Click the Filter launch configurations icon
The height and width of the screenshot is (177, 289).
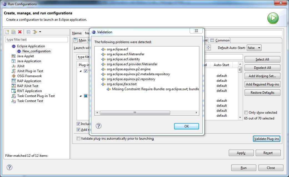pyautogui.click(x=35, y=32)
